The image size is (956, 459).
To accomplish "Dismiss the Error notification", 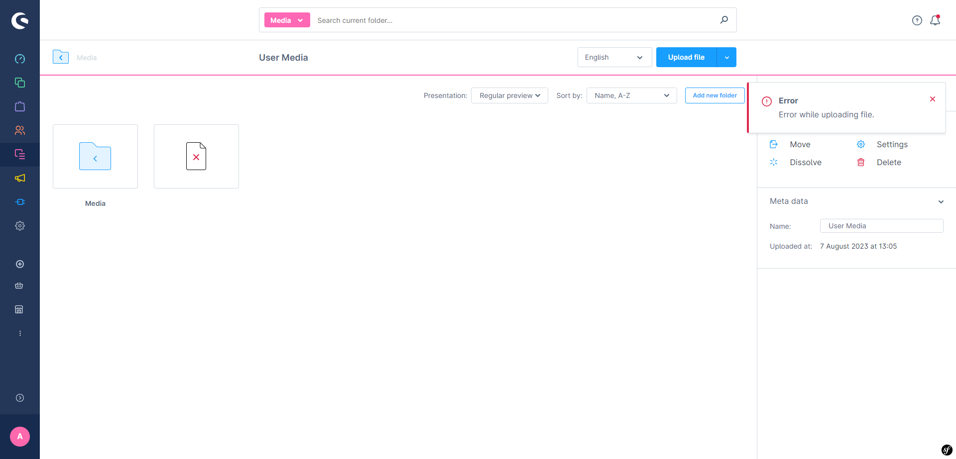I will coord(933,99).
